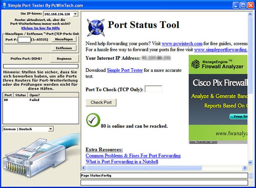Click the empty lower status field
256x188 pixels.
(164, 182)
